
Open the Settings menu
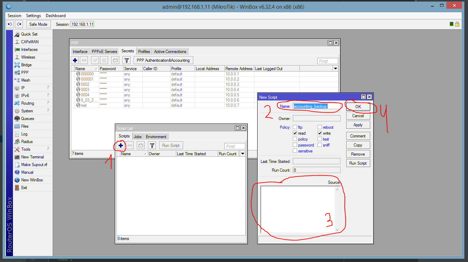point(34,16)
